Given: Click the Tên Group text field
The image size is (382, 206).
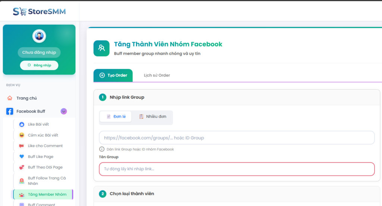Looking at the screenshot, I should click(x=237, y=169).
